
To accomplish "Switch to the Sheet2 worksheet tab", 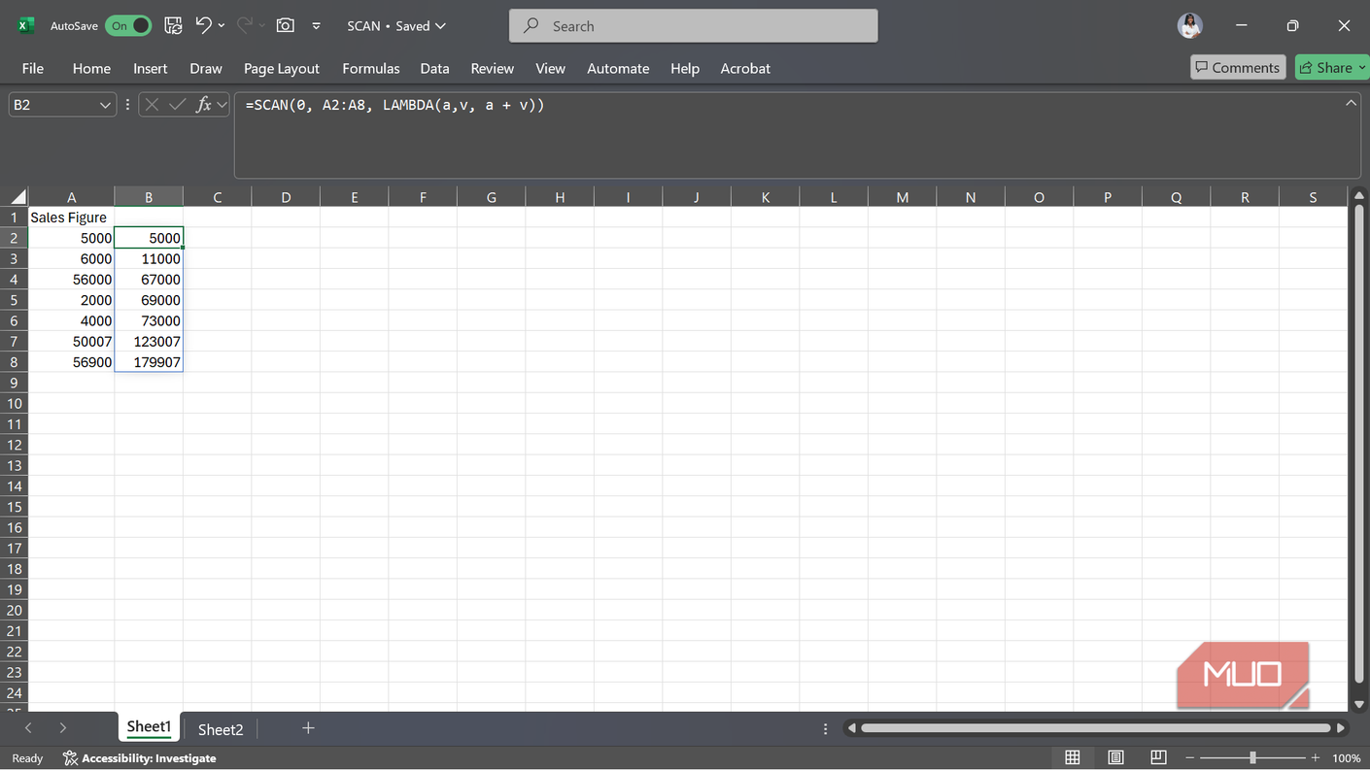I will click(221, 729).
